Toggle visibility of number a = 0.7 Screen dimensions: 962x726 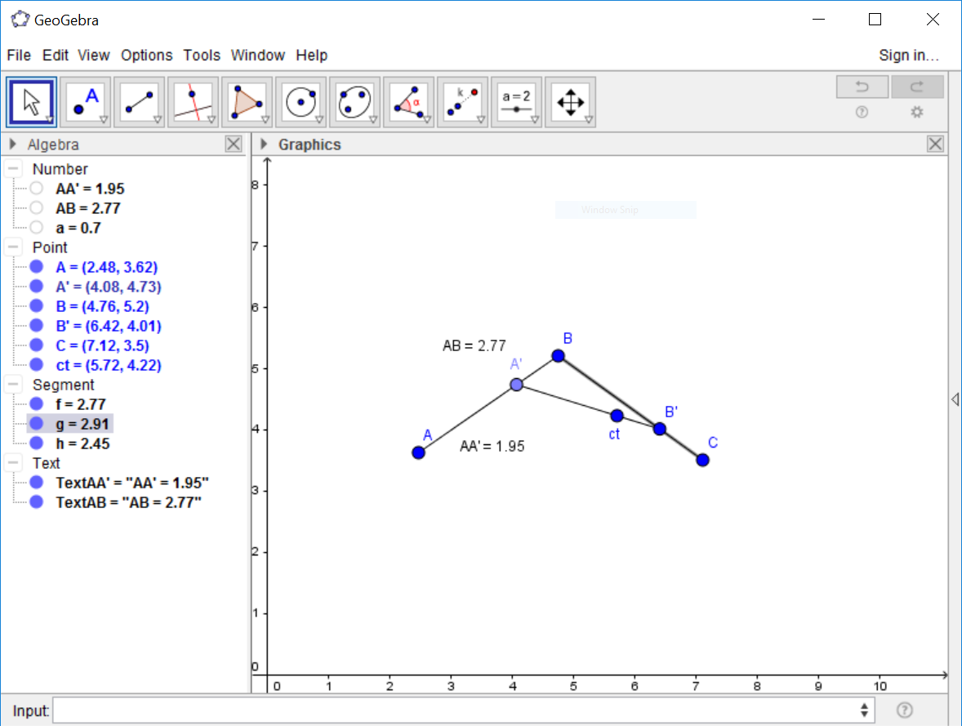pos(36,228)
